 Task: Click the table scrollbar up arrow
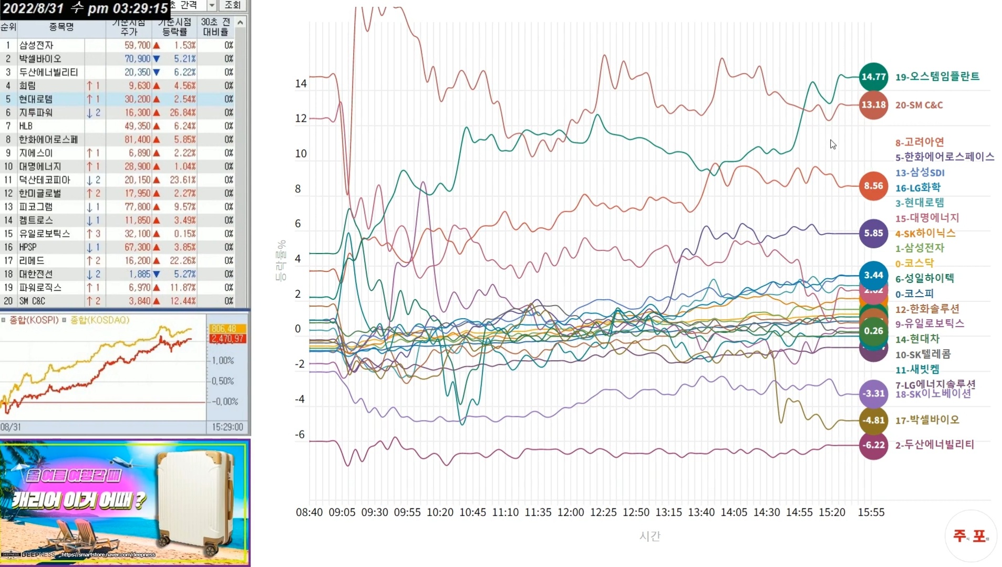tap(240, 23)
